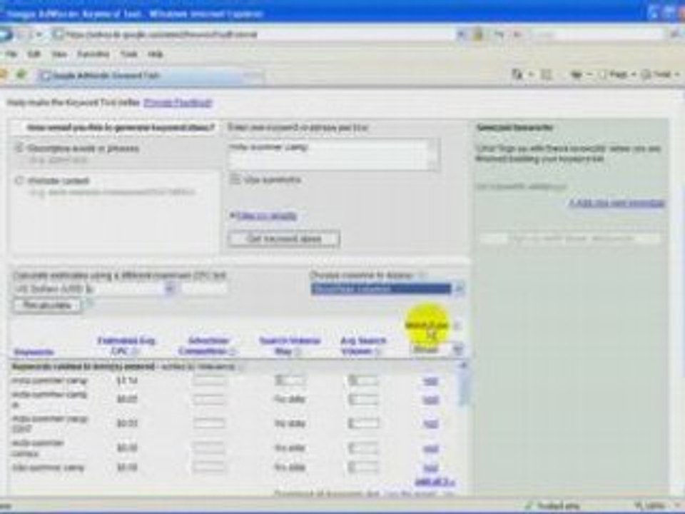Select Website content radio button
Image resolution: width=685 pixels, height=514 pixels.
point(19,181)
